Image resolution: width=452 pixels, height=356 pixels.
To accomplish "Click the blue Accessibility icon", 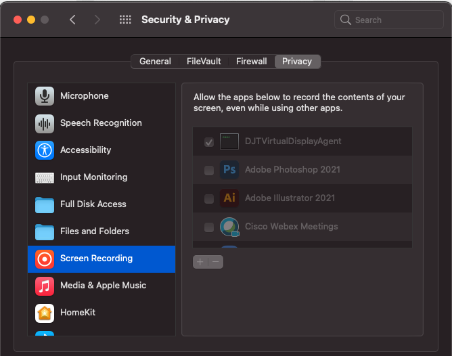I will [x=45, y=150].
